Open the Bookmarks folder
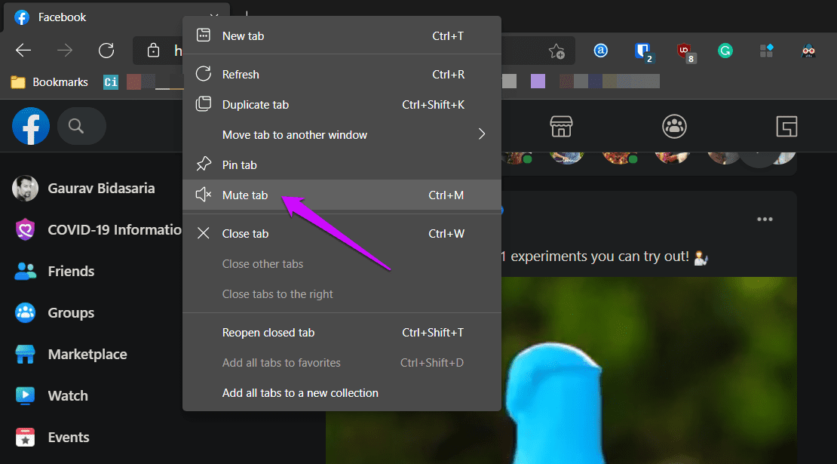837x464 pixels. point(49,82)
